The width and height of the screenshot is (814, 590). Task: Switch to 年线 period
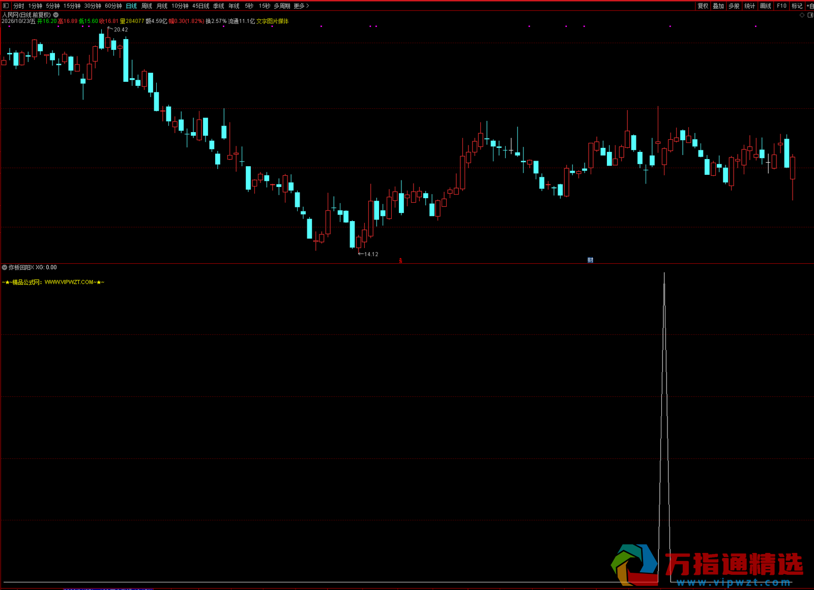(x=234, y=6)
